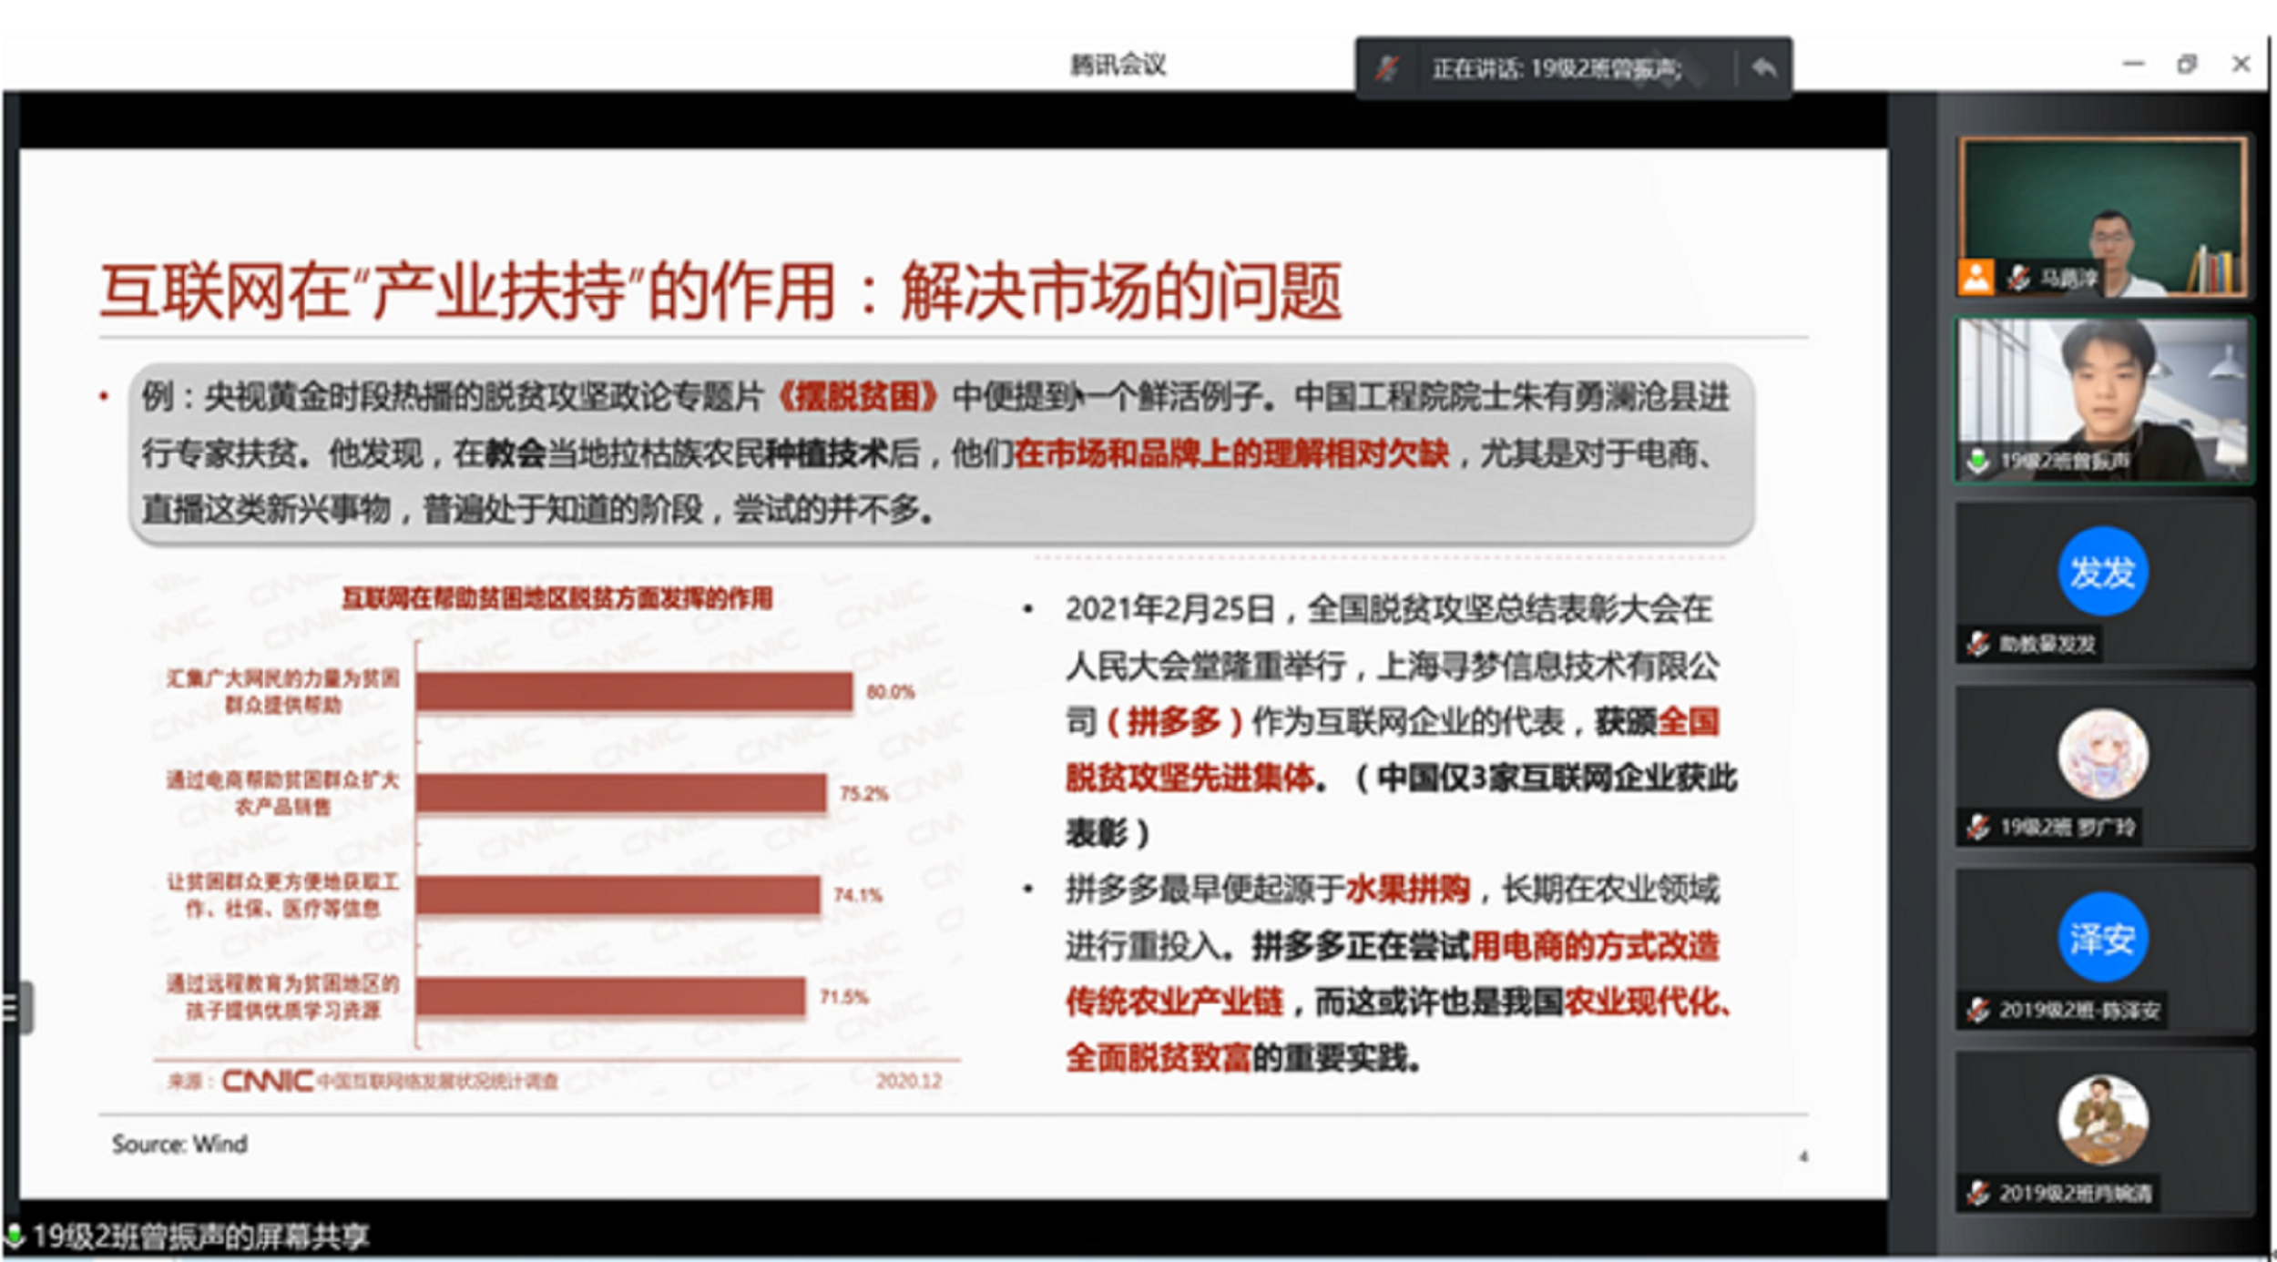Click green active mic icon of 19级2班曾振声
The height and width of the screenshot is (1262, 2277).
click(x=1976, y=462)
